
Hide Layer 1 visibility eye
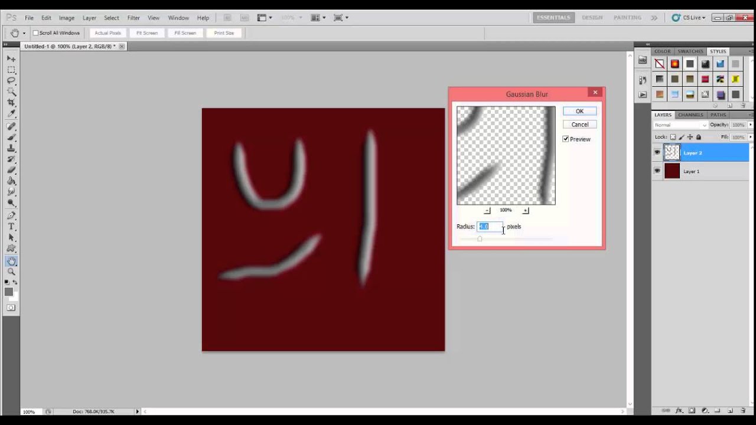click(x=657, y=171)
